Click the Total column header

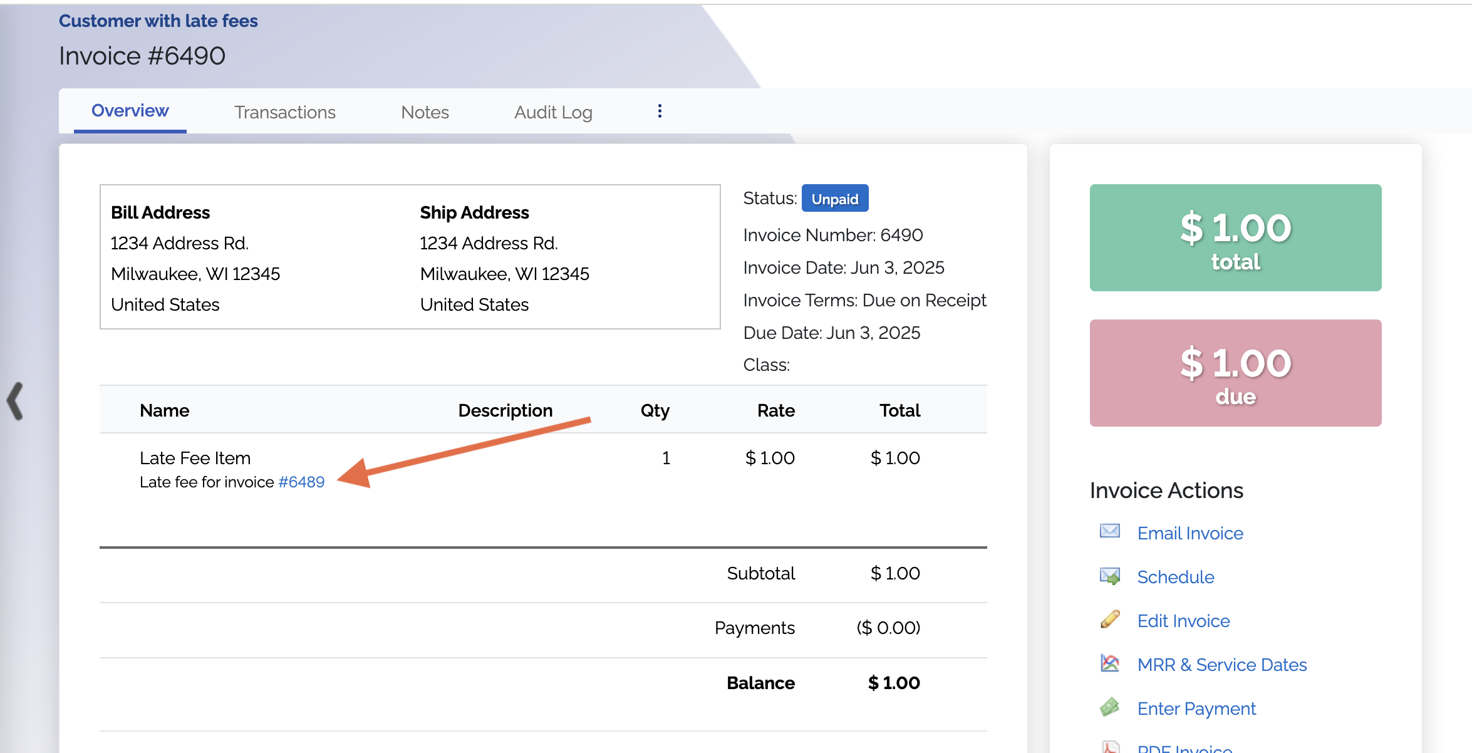pyautogui.click(x=899, y=410)
